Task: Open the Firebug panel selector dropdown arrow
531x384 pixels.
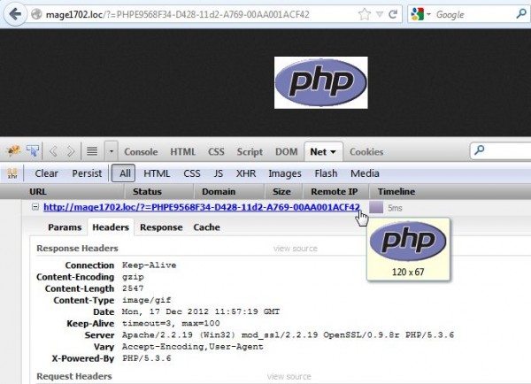Action: (x=112, y=151)
